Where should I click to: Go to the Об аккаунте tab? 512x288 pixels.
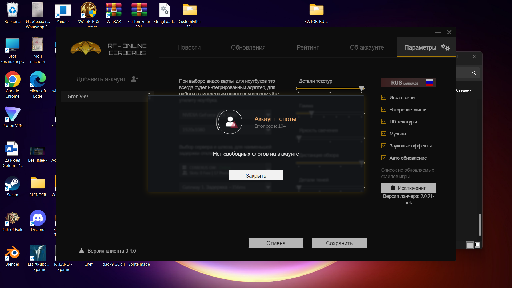[x=367, y=47]
